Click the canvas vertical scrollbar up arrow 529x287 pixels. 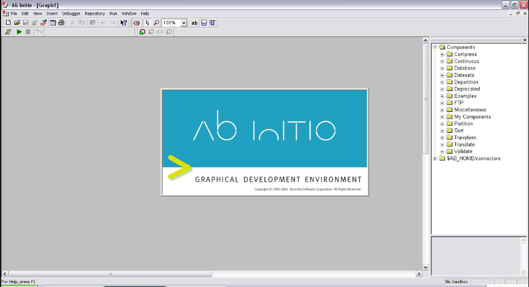pyautogui.click(x=425, y=40)
